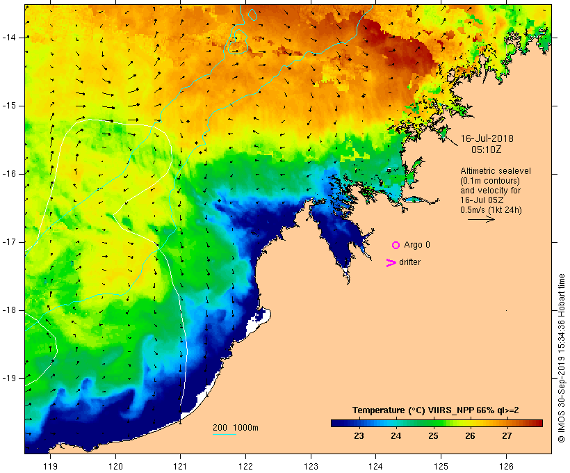Click the latitude axis label -15
Screen dimensions: 570x473
(x=9, y=106)
